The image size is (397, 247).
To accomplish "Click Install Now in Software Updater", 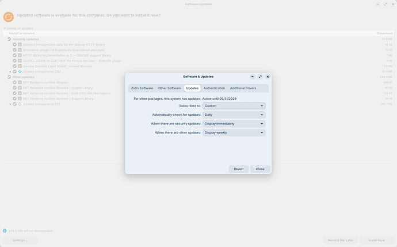I will (376, 240).
